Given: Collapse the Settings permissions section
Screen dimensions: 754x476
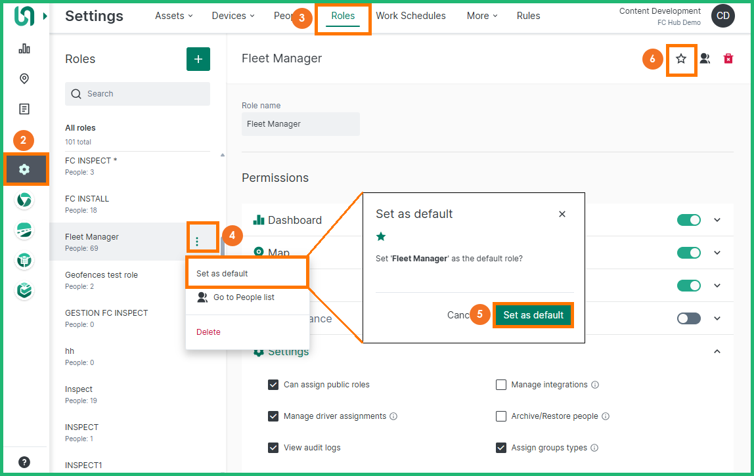Looking at the screenshot, I should [x=717, y=351].
